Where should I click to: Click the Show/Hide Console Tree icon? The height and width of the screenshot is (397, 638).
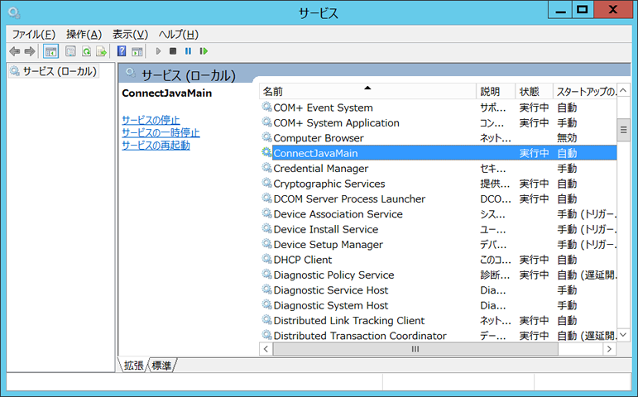pos(50,51)
